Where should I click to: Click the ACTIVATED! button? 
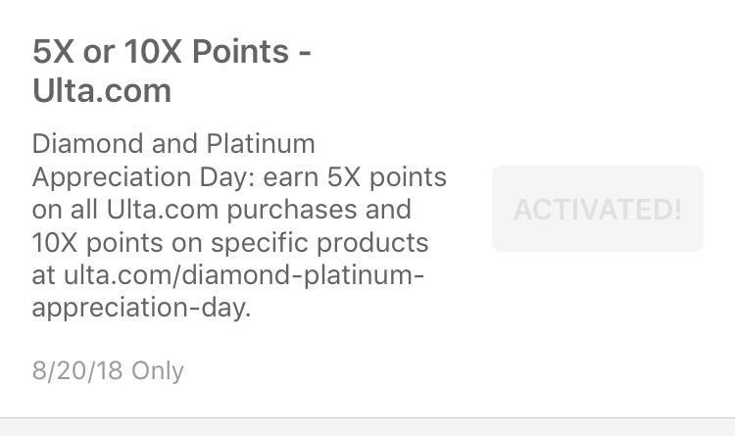(x=597, y=209)
